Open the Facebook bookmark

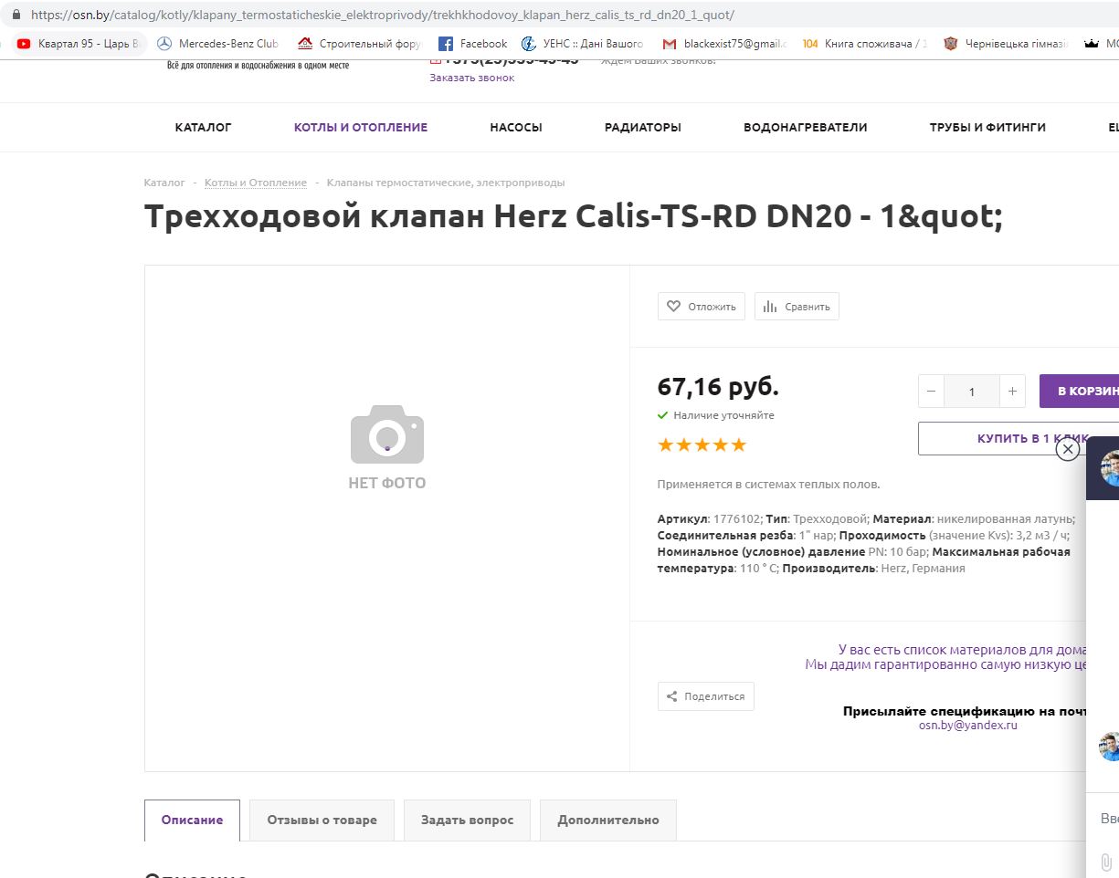point(473,43)
